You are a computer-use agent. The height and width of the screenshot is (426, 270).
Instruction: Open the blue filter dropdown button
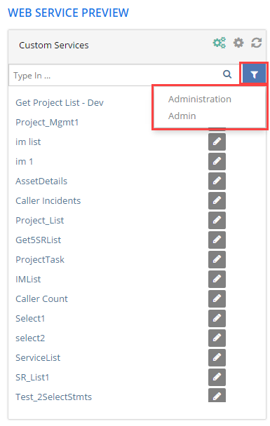click(254, 74)
